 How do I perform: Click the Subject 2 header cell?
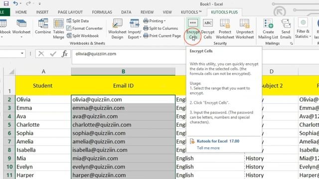pyautogui.click(x=280, y=86)
